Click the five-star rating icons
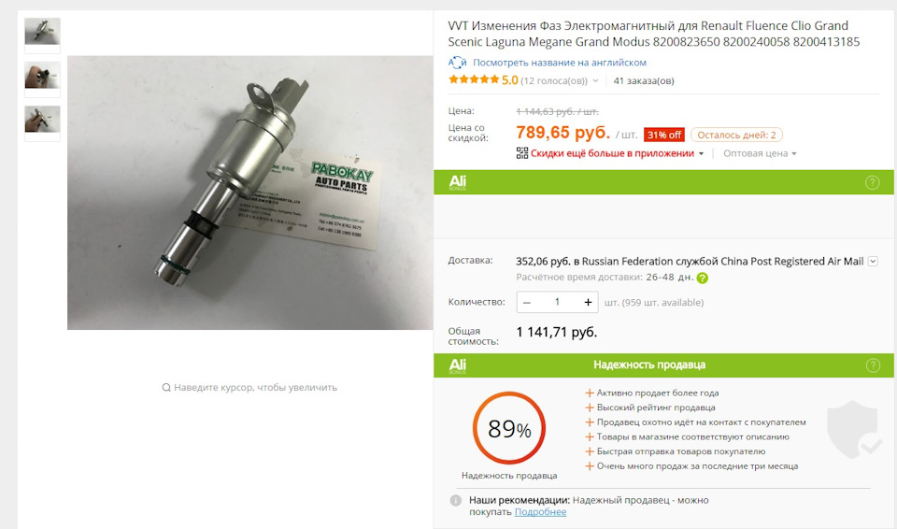Screen dimensions: 897x529 click(474, 79)
